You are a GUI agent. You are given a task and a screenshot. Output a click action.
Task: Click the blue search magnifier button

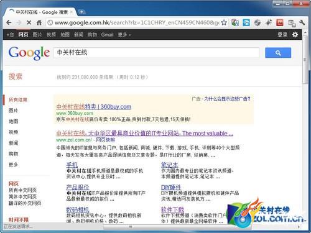(x=278, y=53)
